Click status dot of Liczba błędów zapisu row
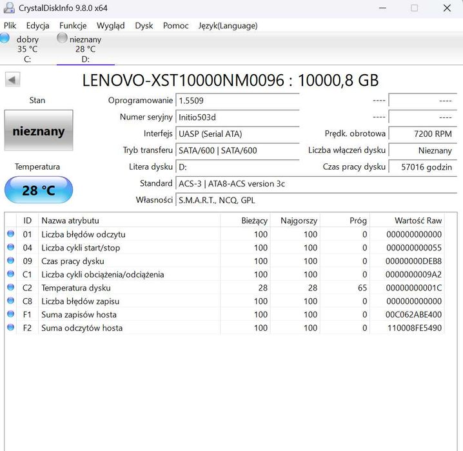Screen dimensions: 463x451 pos(10,301)
